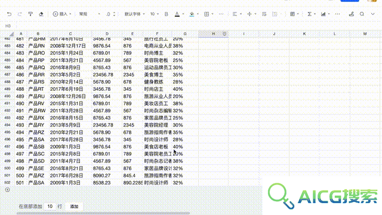Activate the format painter tool
The height and width of the screenshot is (215, 382).
pos(30,14)
